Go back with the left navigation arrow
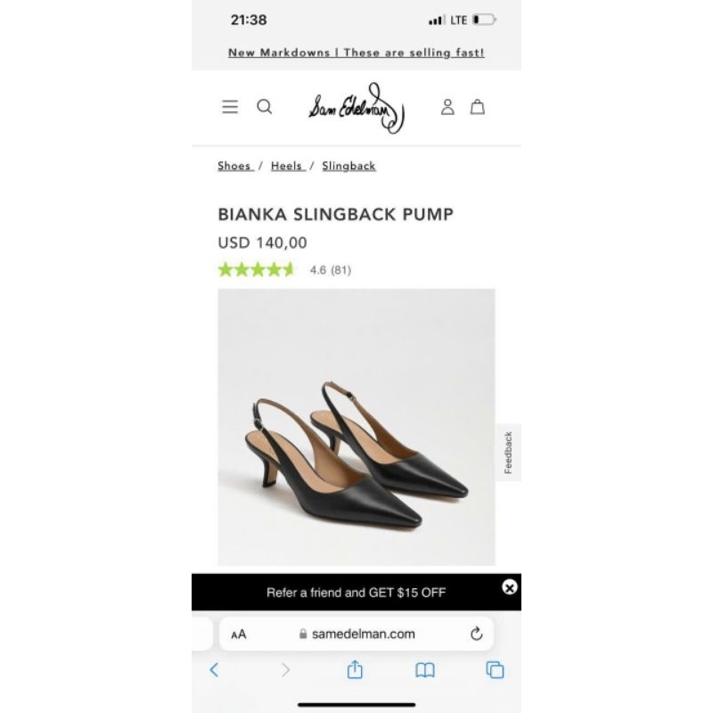Viewport: 713px width, 713px height. click(x=214, y=670)
